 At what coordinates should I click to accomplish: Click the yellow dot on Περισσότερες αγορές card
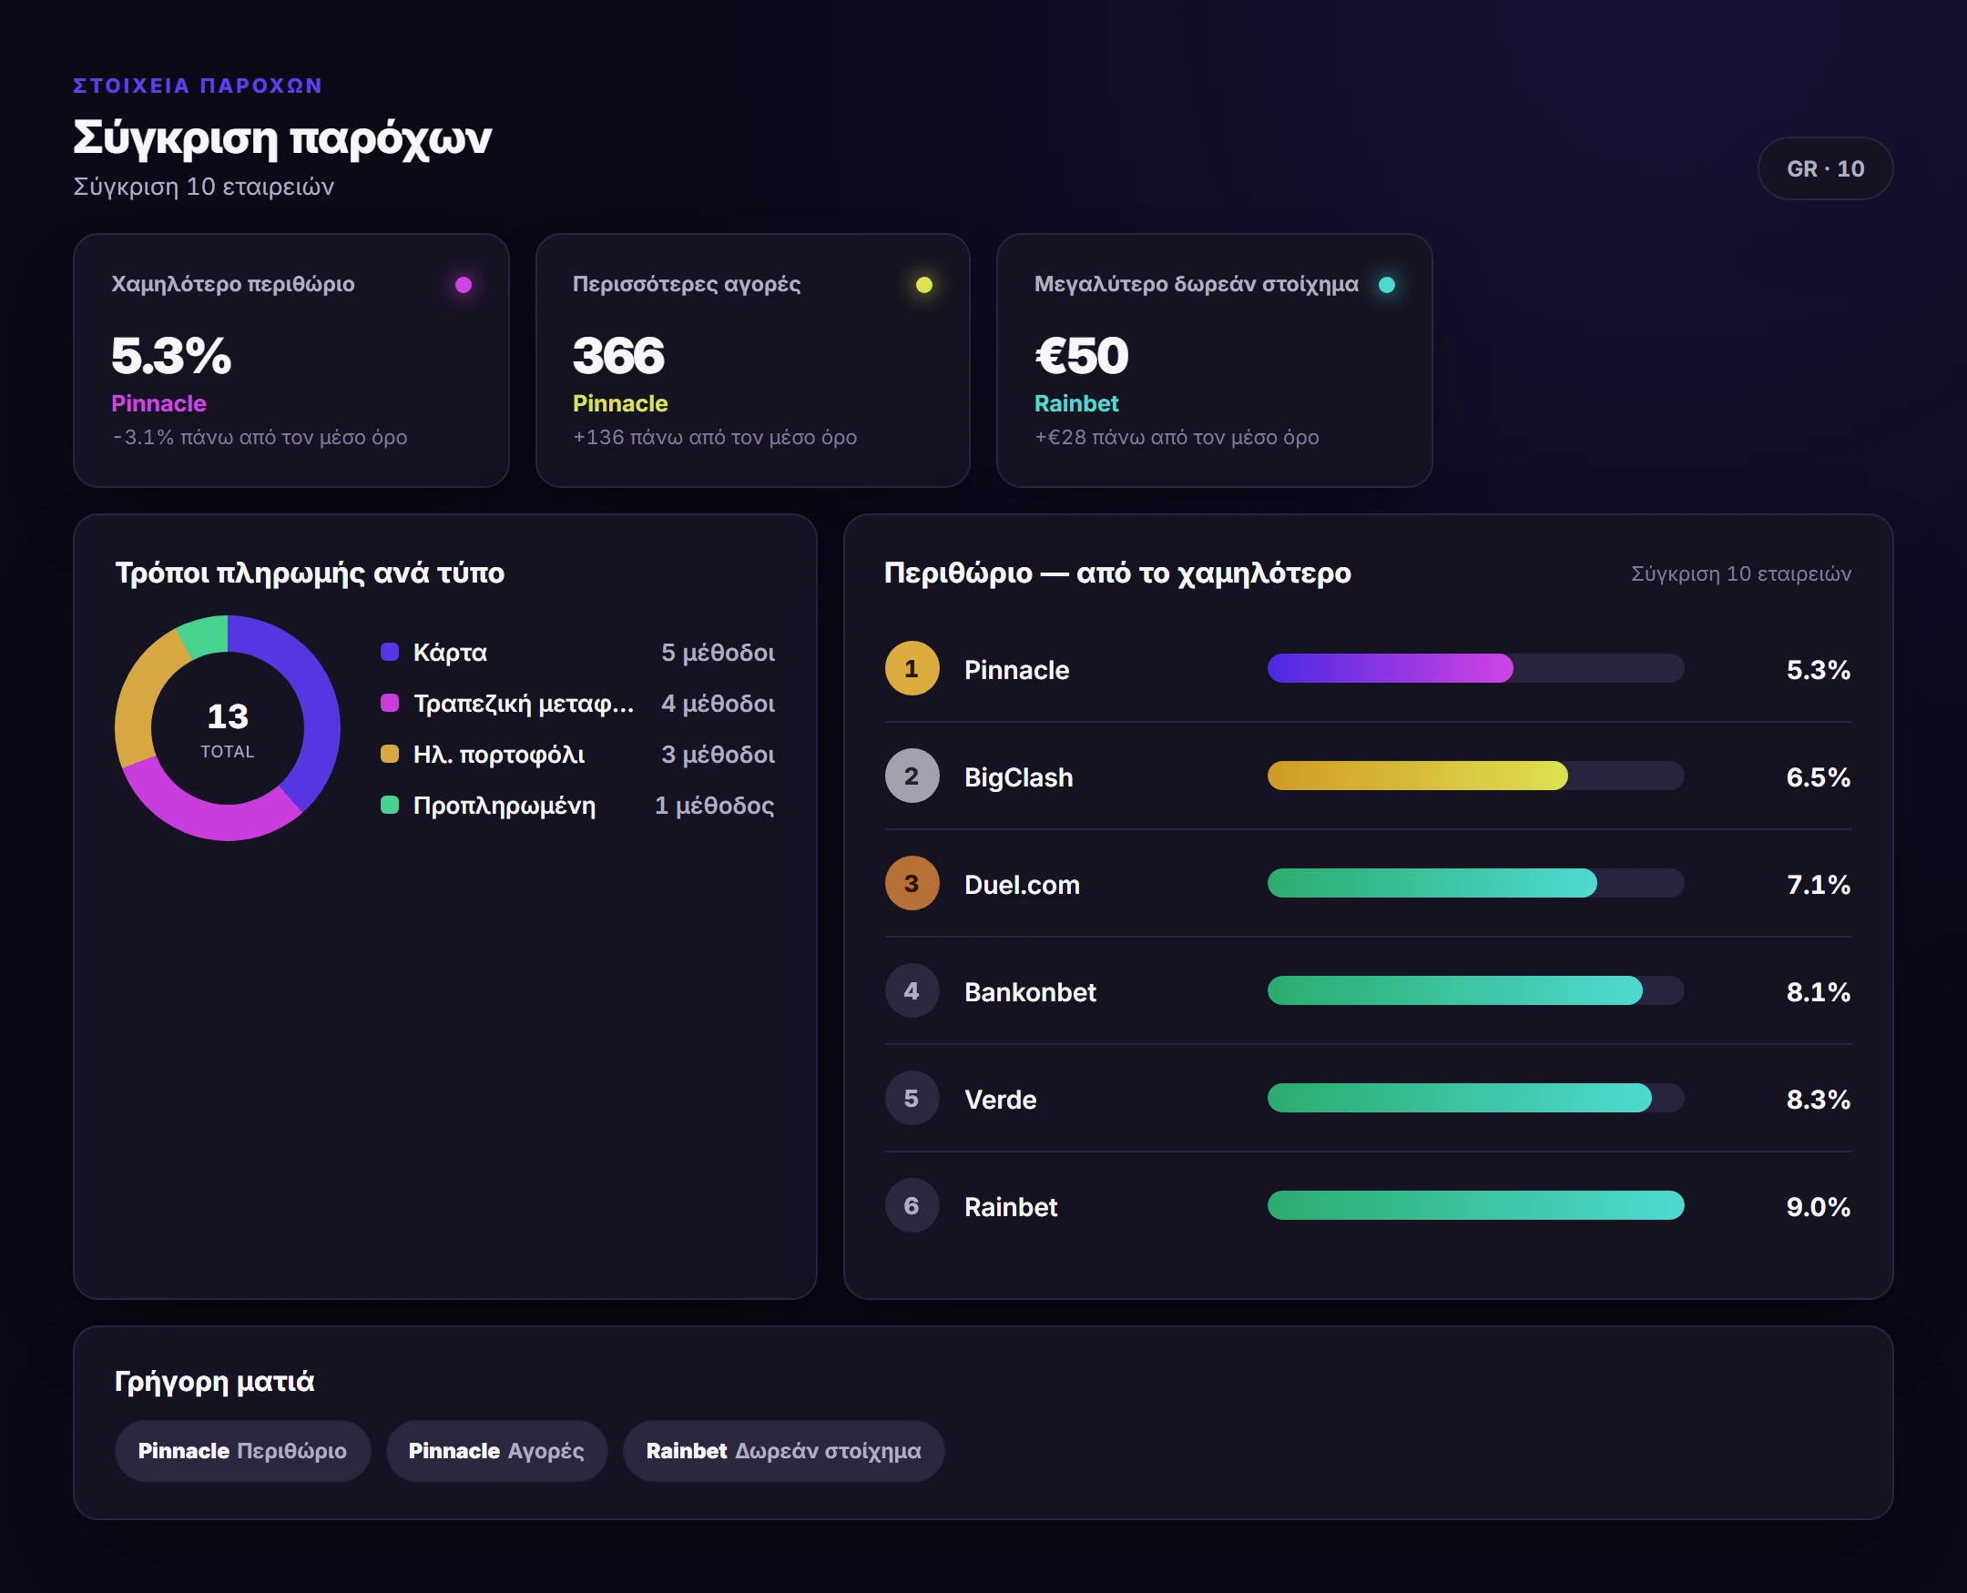point(924,284)
